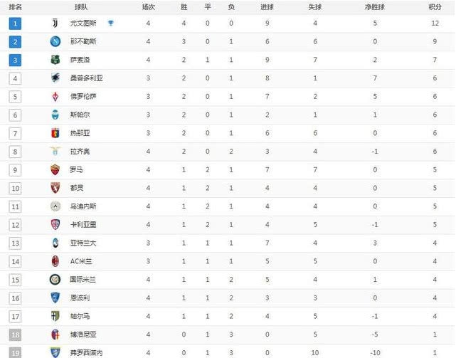Click the Inter Milan round logo

[x=55, y=280]
